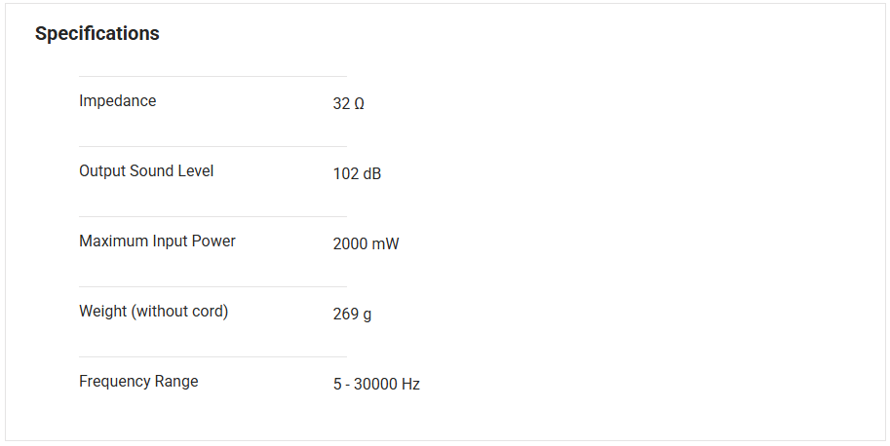Viewport: 890px width, 446px height.
Task: Click the Ω symbol in the impedance value
Action: 360,103
